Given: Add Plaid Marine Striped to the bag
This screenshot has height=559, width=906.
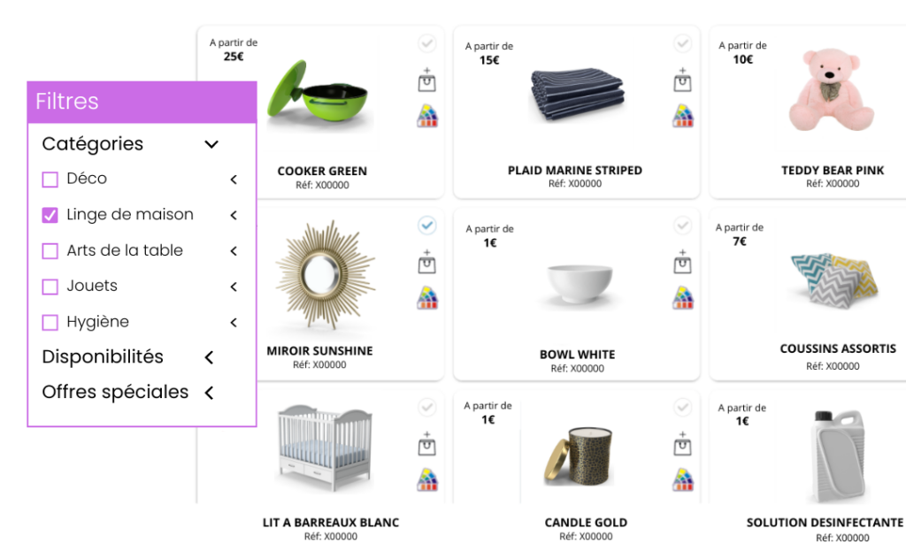Looking at the screenshot, I should [682, 80].
